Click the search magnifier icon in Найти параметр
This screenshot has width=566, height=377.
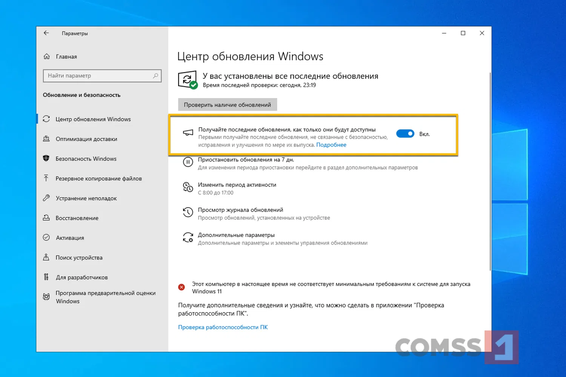point(155,76)
